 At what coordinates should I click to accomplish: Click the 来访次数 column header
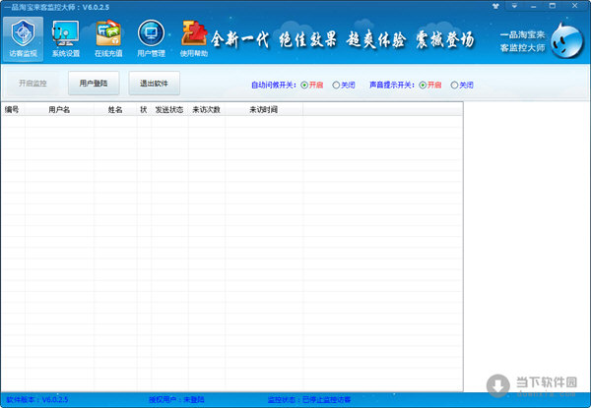coord(207,109)
